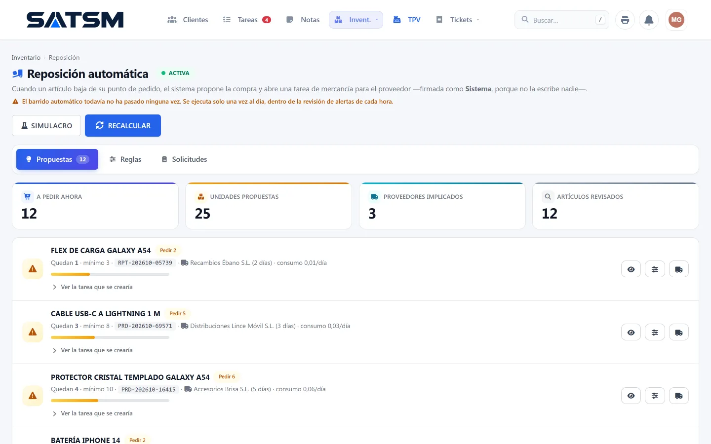The width and height of the screenshot is (711, 444).
Task: Open rule settings sliders icon for Cable USB-C Lightning
Action: [655, 333]
